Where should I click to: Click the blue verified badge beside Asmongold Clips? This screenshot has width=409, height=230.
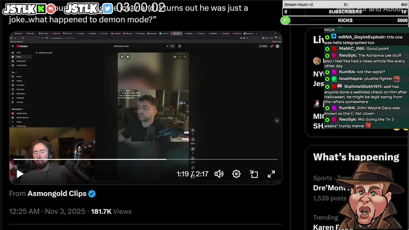coord(92,194)
